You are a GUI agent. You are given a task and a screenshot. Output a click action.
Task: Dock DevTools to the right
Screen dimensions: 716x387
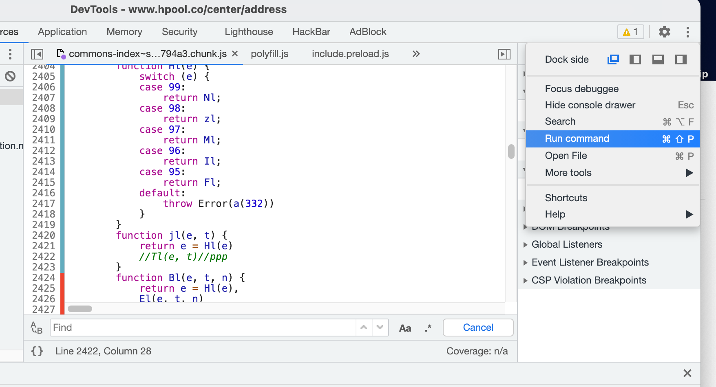[681, 59]
